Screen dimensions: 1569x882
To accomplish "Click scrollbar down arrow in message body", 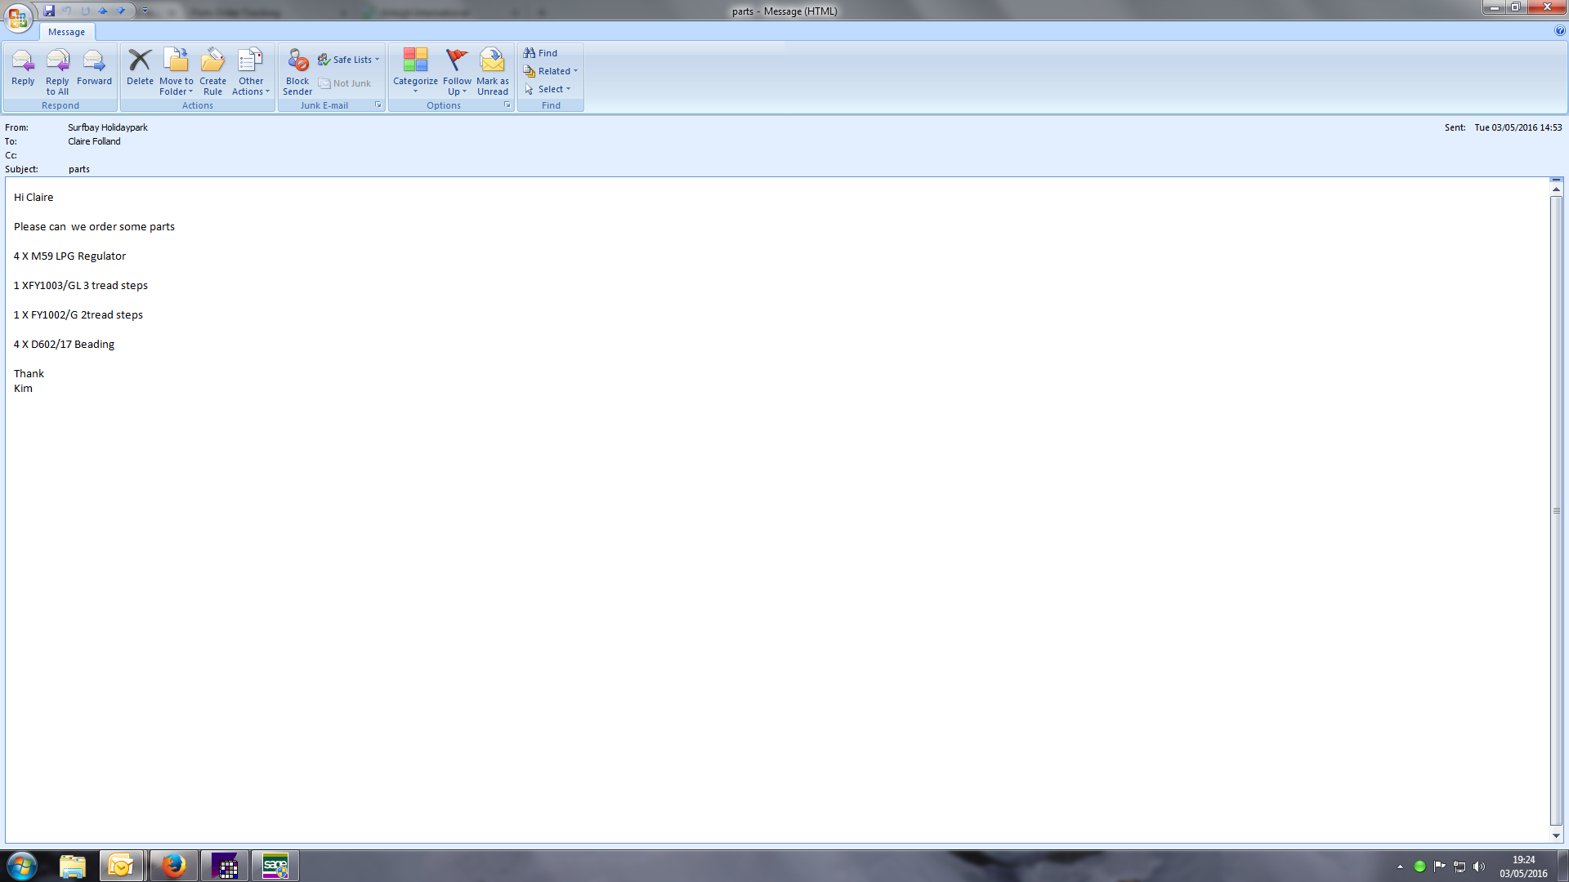I will (x=1556, y=836).
